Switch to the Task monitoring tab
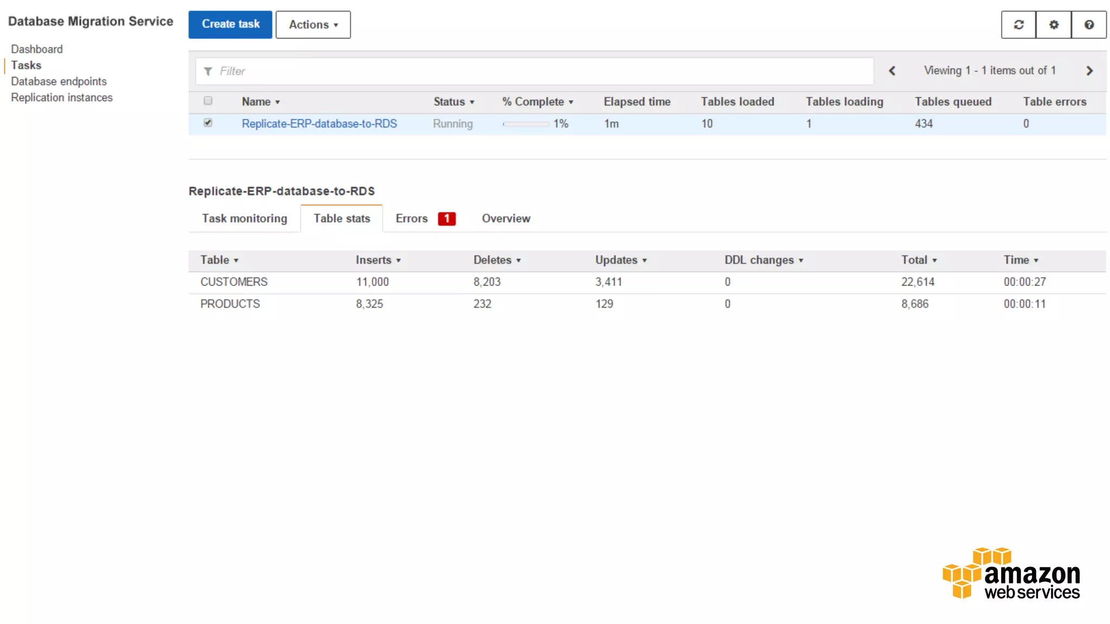This screenshot has height=624, width=1110. coord(244,218)
